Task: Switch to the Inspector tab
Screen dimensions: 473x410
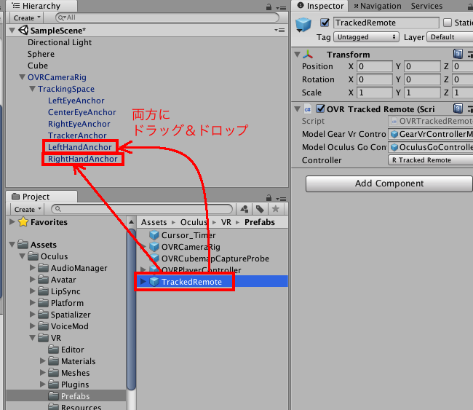Action: point(319,6)
